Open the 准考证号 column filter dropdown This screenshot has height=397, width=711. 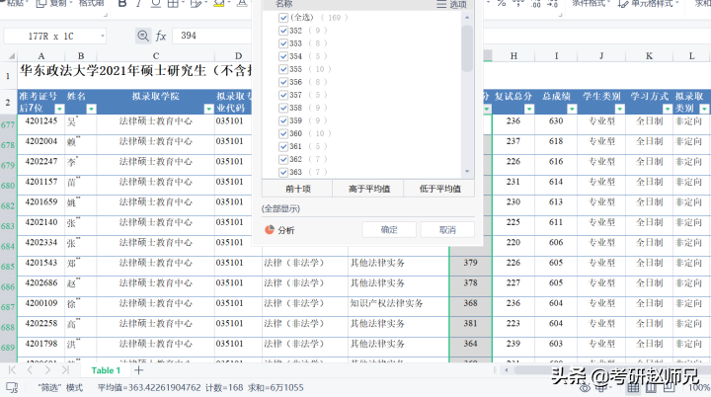(59, 109)
